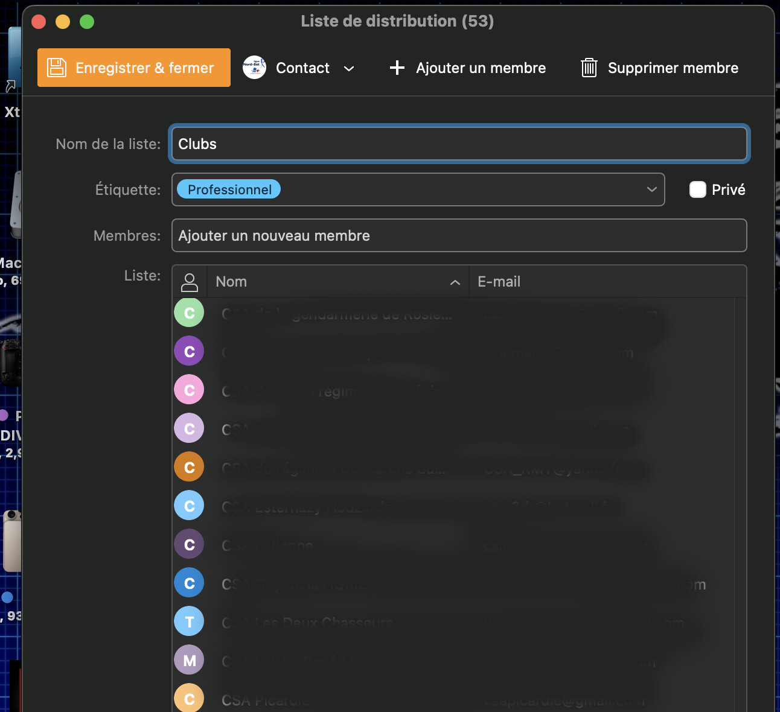Enable the Privé checkbox
This screenshot has height=712, width=780.
click(x=698, y=189)
